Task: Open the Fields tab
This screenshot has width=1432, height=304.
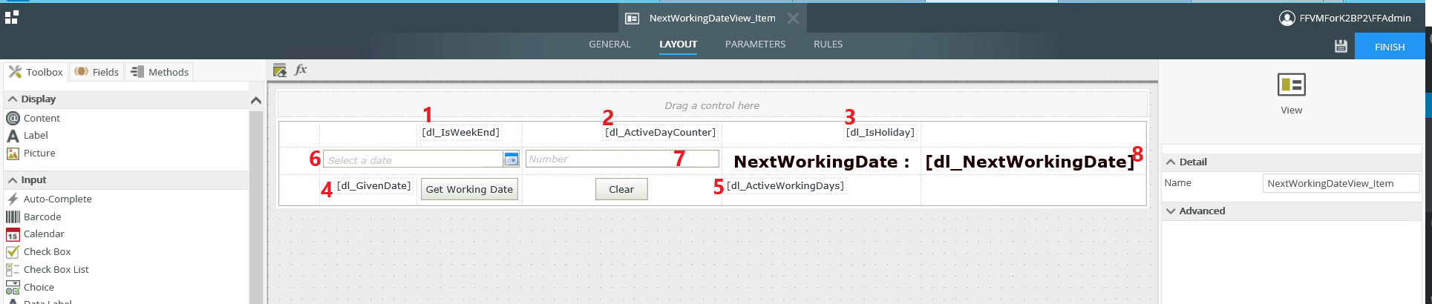Action: [x=97, y=72]
